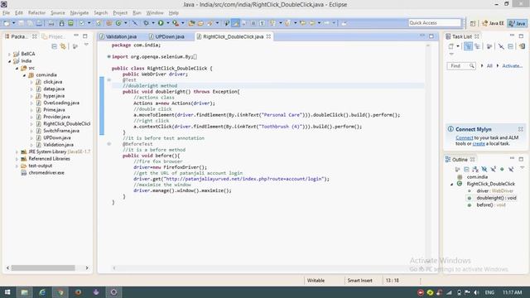Click the Package Explorer scroll right arrow
This screenshot has width=530, height=298.
coord(87,268)
